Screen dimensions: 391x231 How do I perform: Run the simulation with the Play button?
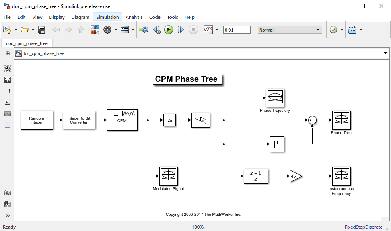169,30
